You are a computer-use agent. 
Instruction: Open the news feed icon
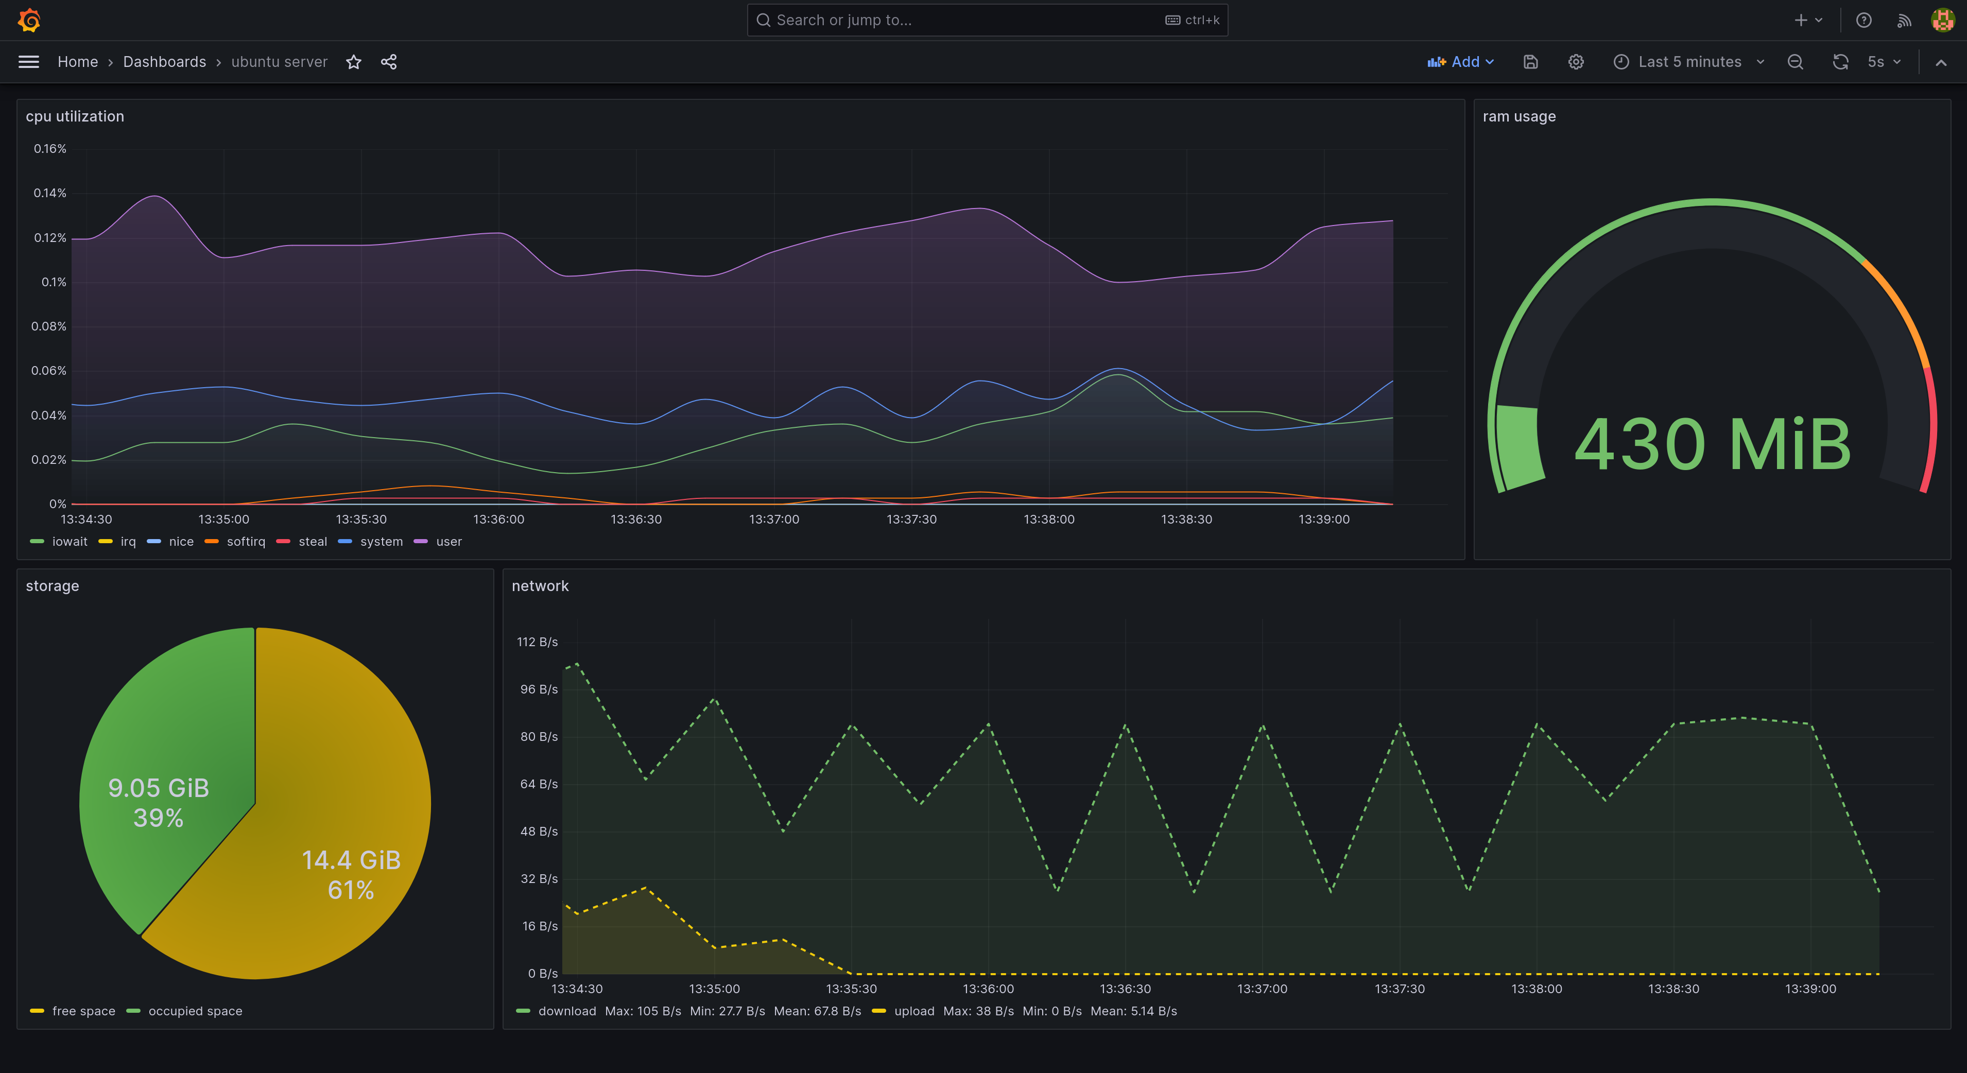pyautogui.click(x=1904, y=20)
